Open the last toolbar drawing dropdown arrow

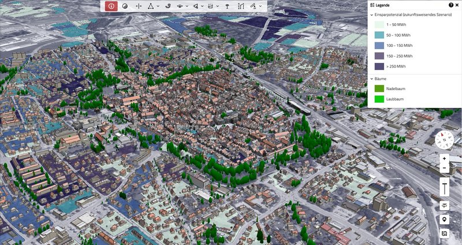pyautogui.click(x=261, y=6)
